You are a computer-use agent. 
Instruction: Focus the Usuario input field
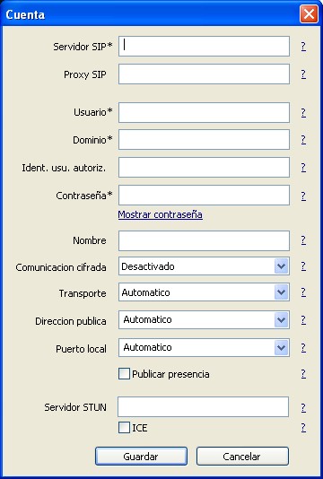204,112
